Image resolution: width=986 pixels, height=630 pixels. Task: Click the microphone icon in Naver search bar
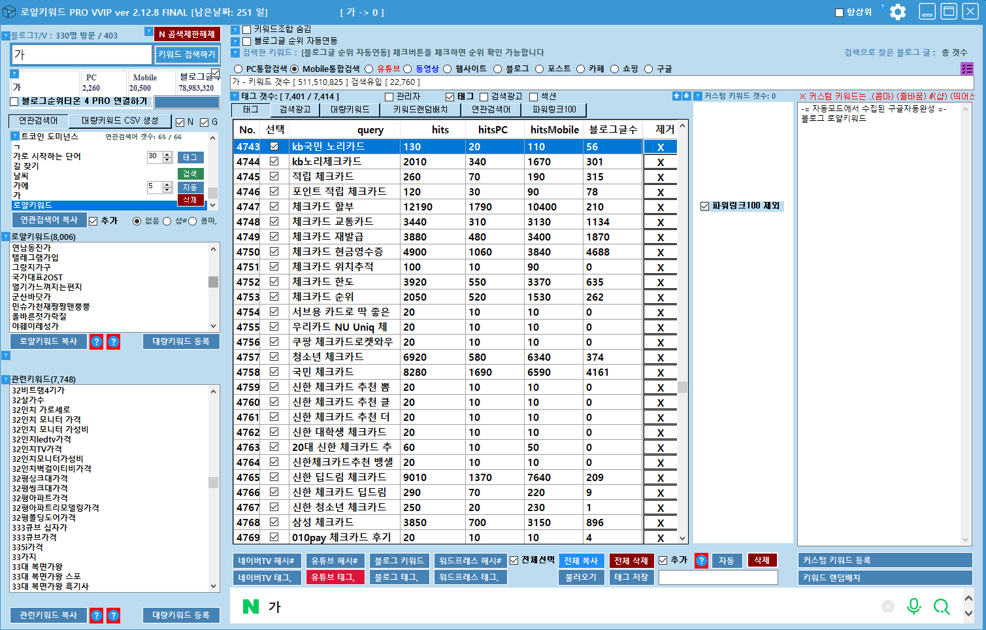coord(914,606)
